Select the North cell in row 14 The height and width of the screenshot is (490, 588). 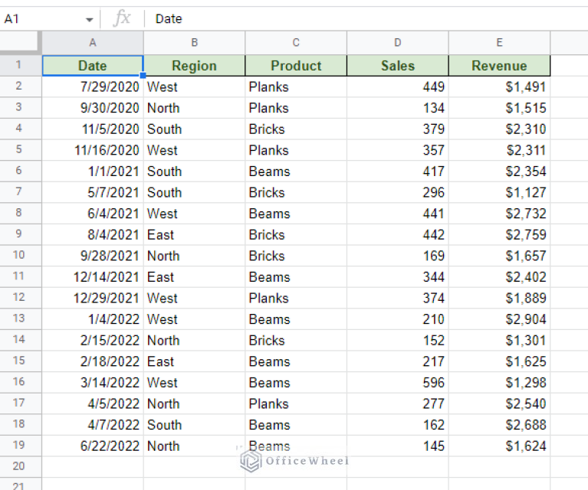click(194, 341)
